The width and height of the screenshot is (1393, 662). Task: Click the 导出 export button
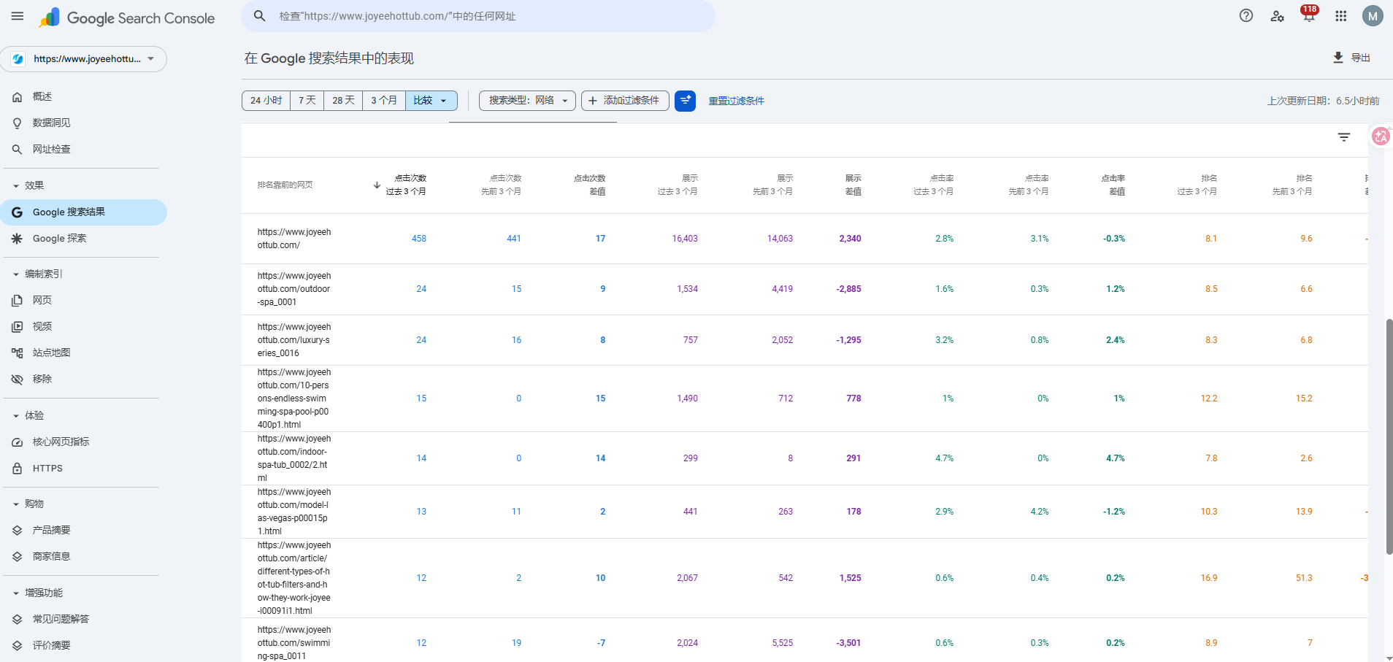pos(1351,58)
